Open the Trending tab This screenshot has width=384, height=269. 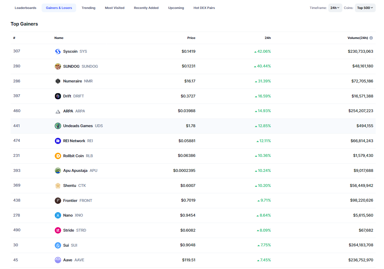tap(88, 8)
